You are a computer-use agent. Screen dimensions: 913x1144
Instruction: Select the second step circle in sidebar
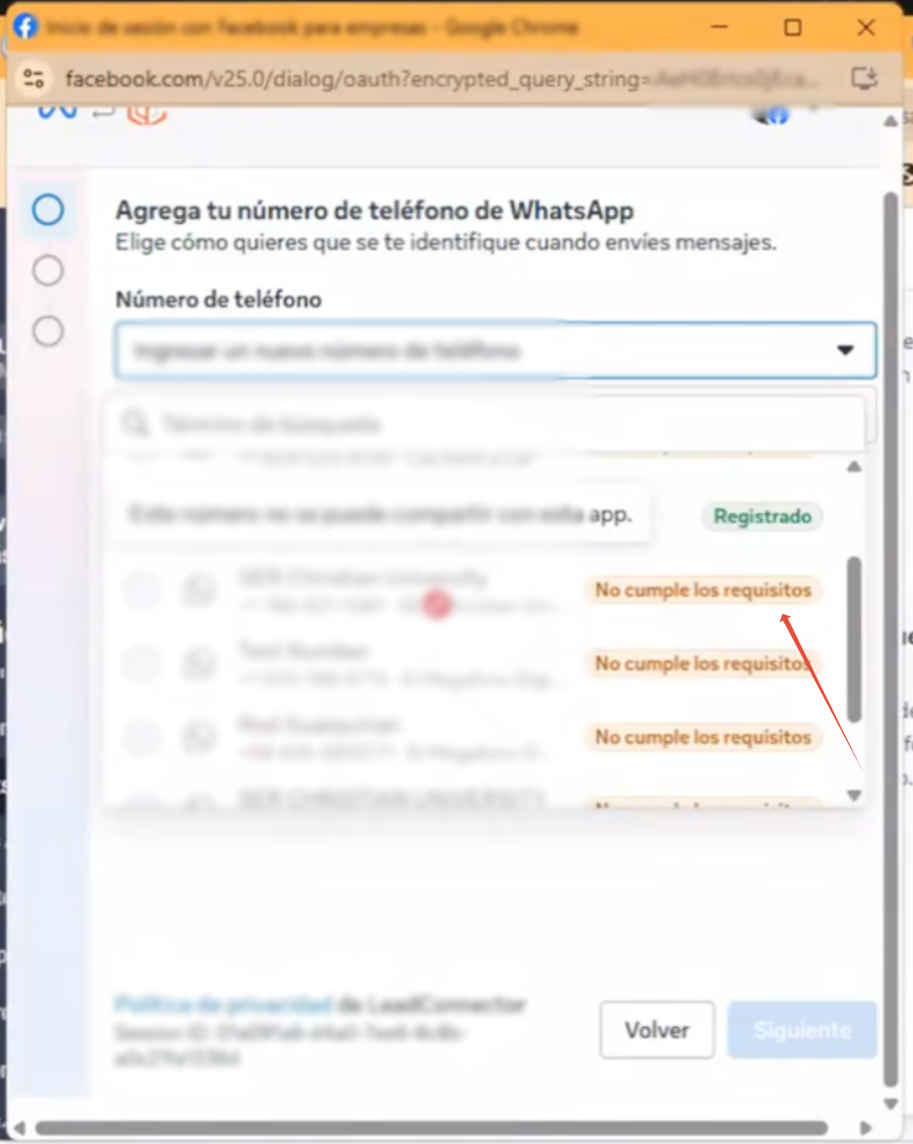(48, 270)
